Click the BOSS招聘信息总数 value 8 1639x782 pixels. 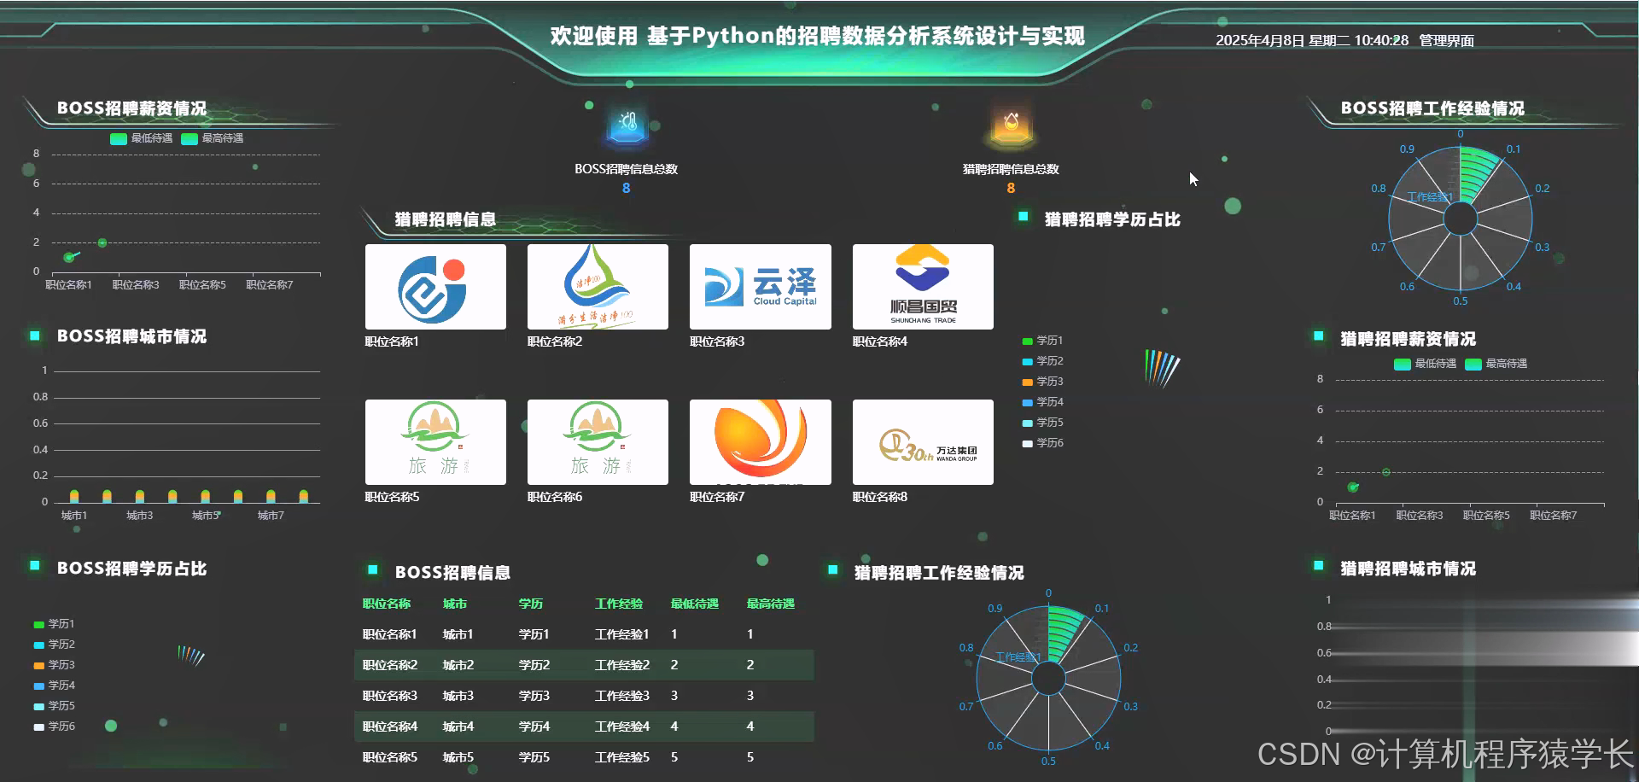[626, 188]
